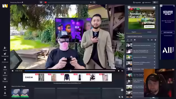Viewport: 176px width, 99px height.
Task: Switch to the Playlist tab
Action: click(134, 32)
